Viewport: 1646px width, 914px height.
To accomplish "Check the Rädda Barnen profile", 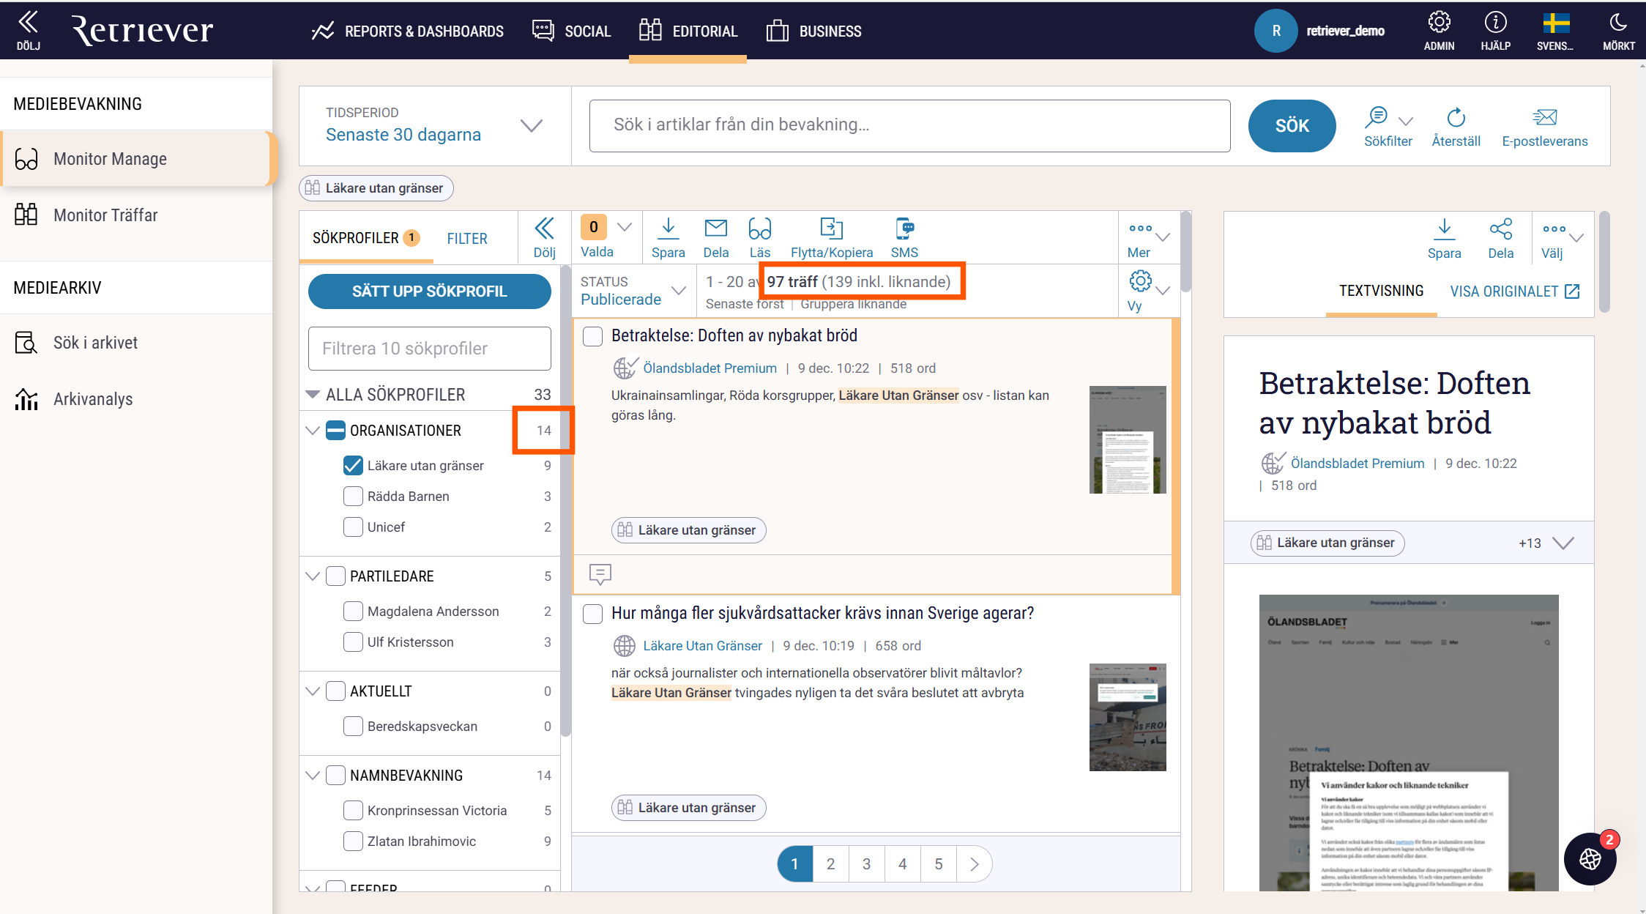I will [353, 496].
